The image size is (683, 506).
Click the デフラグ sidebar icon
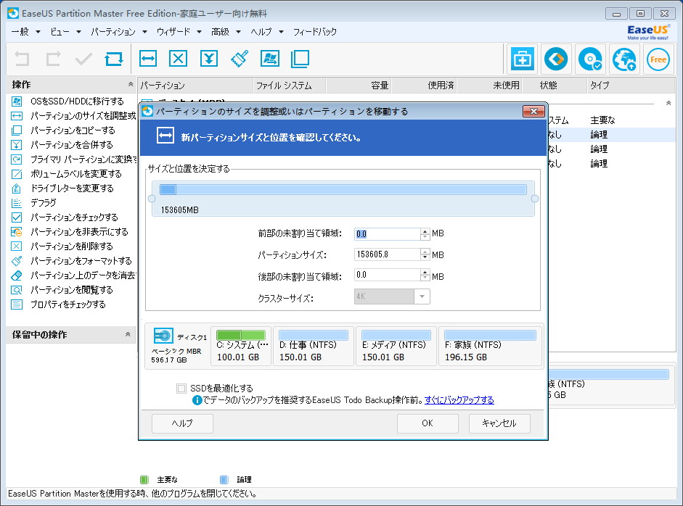17,203
